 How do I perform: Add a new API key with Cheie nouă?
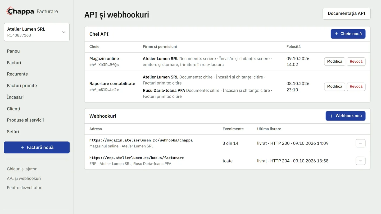click(x=348, y=34)
